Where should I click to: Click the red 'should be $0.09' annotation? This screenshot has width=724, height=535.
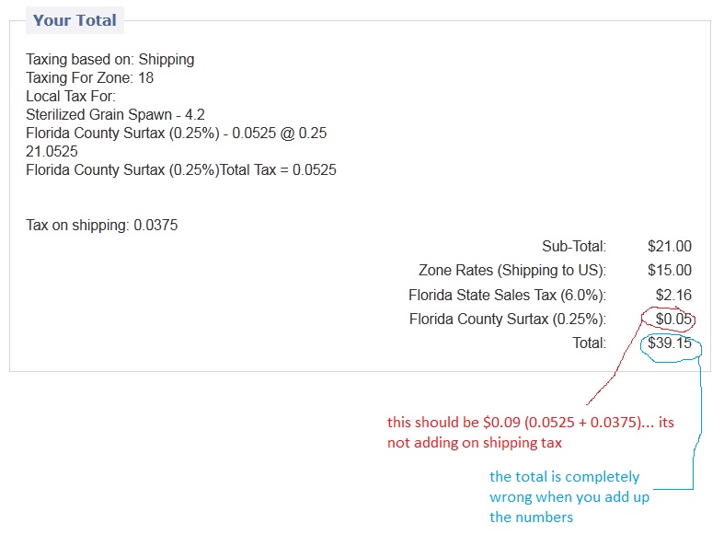531,433
